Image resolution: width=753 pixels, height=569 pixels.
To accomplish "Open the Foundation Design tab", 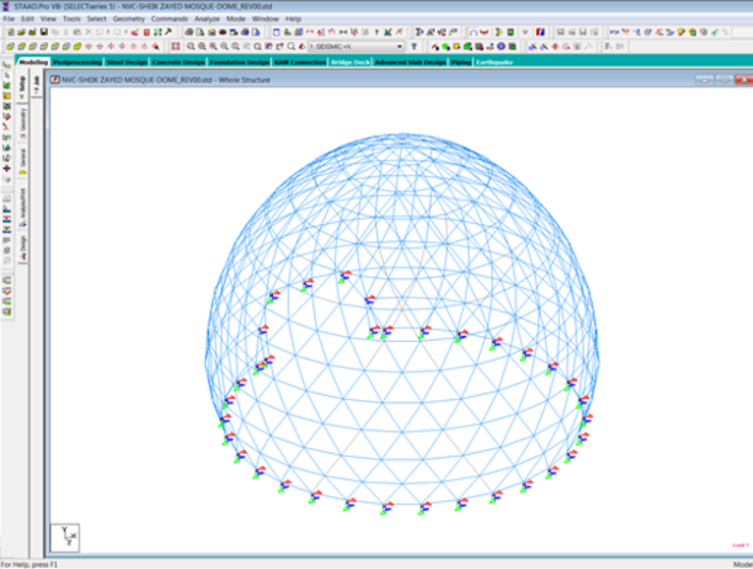I will 239,62.
